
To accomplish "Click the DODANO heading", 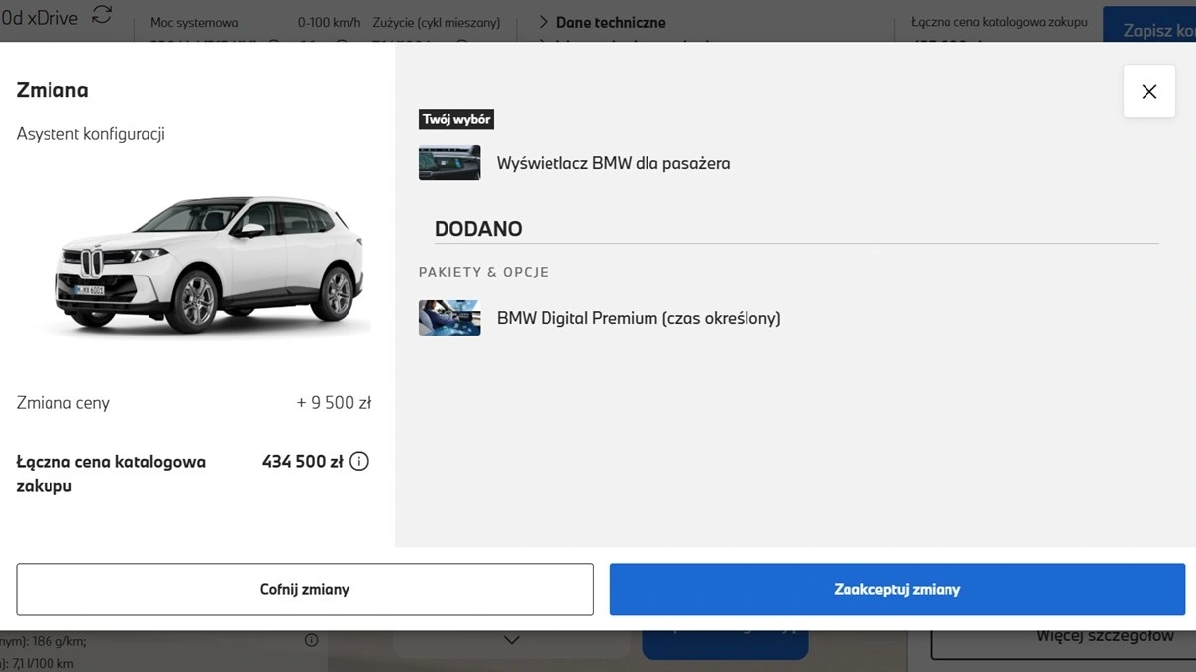I will coord(478,229).
